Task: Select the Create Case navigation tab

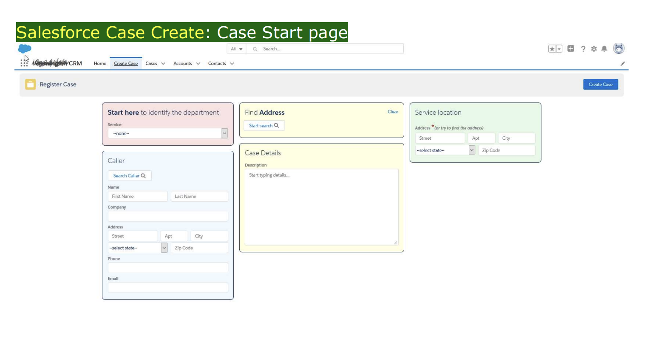Action: click(126, 64)
